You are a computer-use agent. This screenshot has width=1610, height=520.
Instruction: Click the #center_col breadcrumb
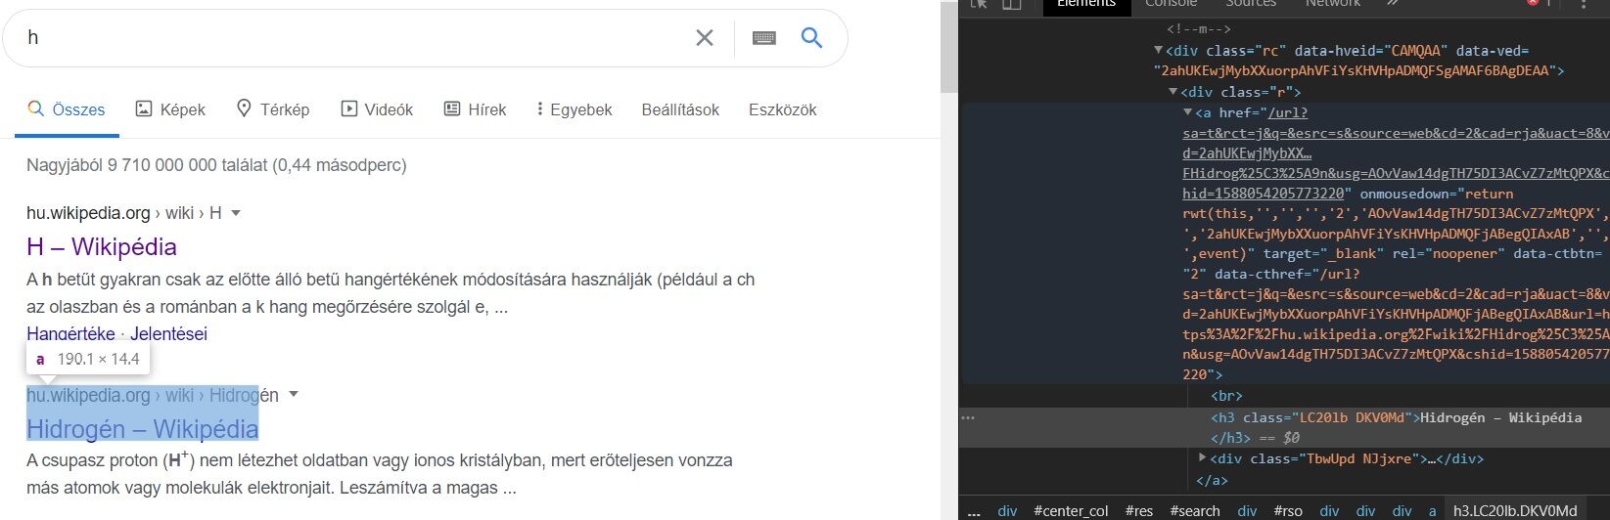pyautogui.click(x=1071, y=510)
